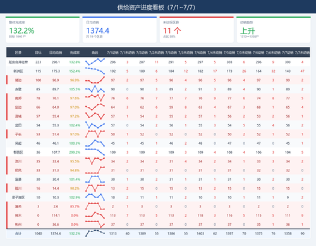Click the 105.5% completion rate cell

click(75, 89)
